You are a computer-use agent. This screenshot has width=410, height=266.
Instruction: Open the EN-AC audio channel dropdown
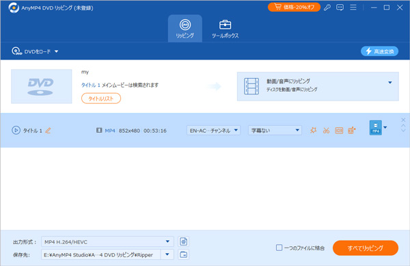tap(213, 130)
